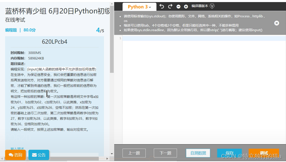Click the question counter 4/5
Screen dimensions: 286x162
[100, 30]
